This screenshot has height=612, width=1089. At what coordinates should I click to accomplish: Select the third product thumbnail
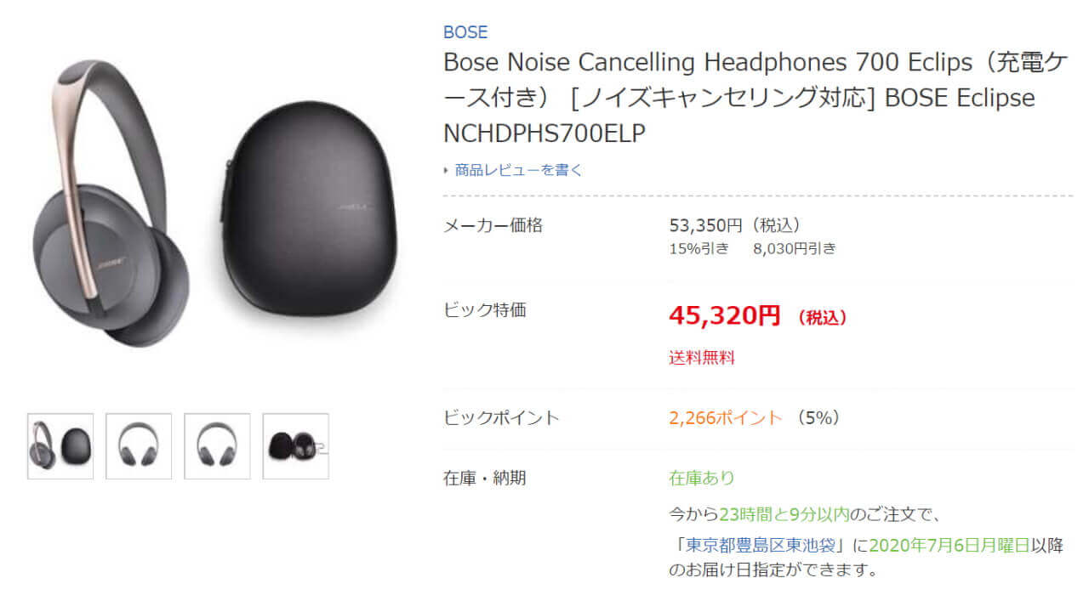click(x=217, y=446)
